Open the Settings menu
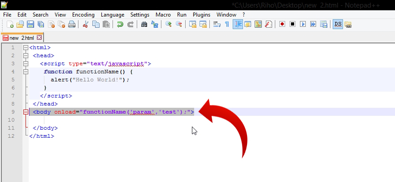395x182 pixels. (140, 15)
